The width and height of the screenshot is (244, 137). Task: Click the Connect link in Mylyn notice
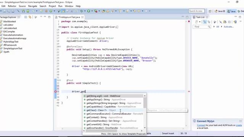pos(201,125)
